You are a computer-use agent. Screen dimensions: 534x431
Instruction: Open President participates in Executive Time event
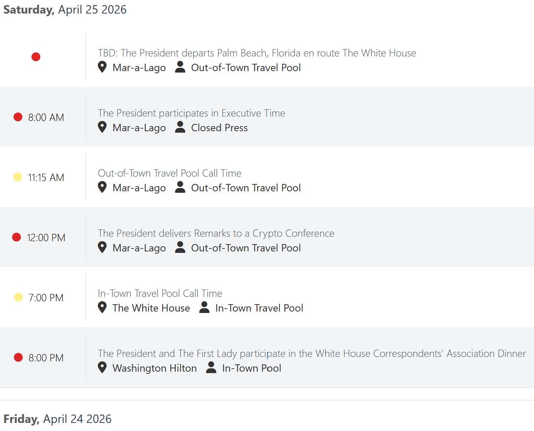[x=191, y=113]
